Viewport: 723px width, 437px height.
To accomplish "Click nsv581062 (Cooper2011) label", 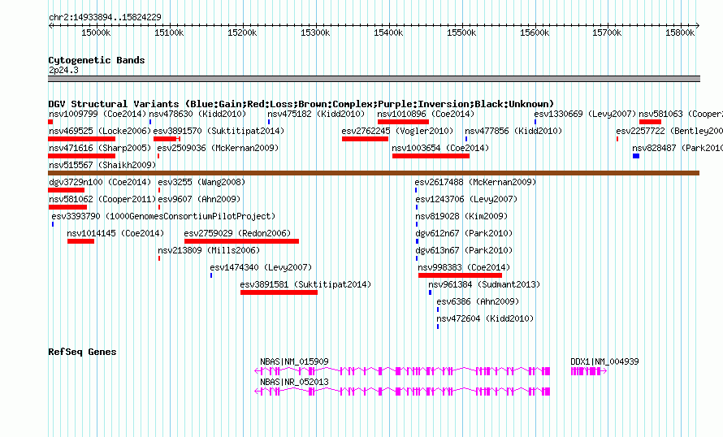I will coord(102,199).
